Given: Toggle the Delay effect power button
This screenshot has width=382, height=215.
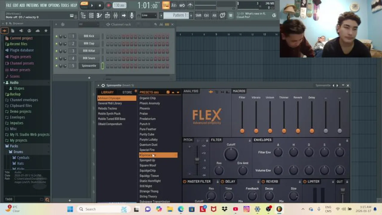Looking at the screenshot, I should pyautogui.click(x=222, y=182).
